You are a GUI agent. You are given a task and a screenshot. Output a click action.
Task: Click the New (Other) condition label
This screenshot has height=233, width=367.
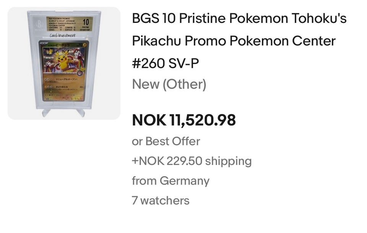[x=169, y=84]
